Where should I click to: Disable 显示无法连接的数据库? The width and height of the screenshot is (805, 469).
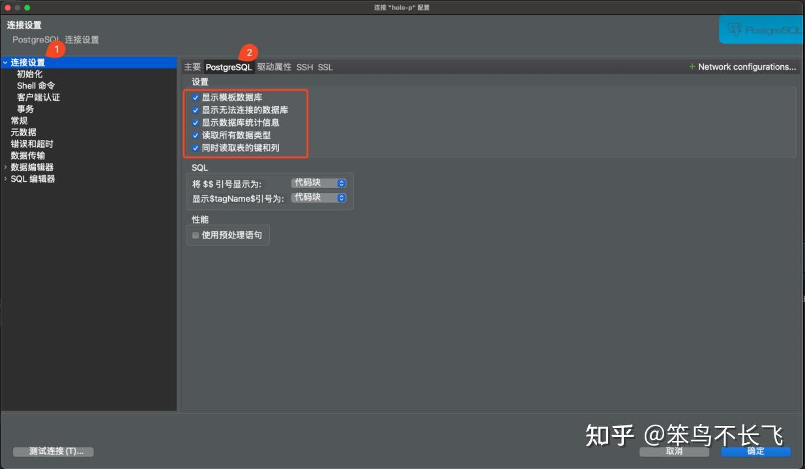(x=196, y=110)
